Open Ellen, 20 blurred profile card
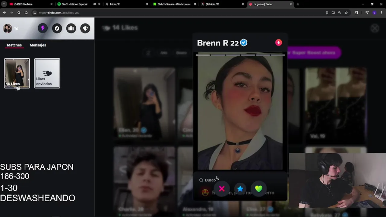 point(144,105)
